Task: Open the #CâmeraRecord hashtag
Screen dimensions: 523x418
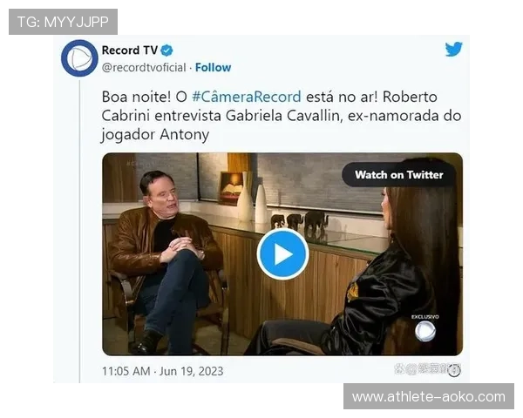Action: tap(247, 97)
